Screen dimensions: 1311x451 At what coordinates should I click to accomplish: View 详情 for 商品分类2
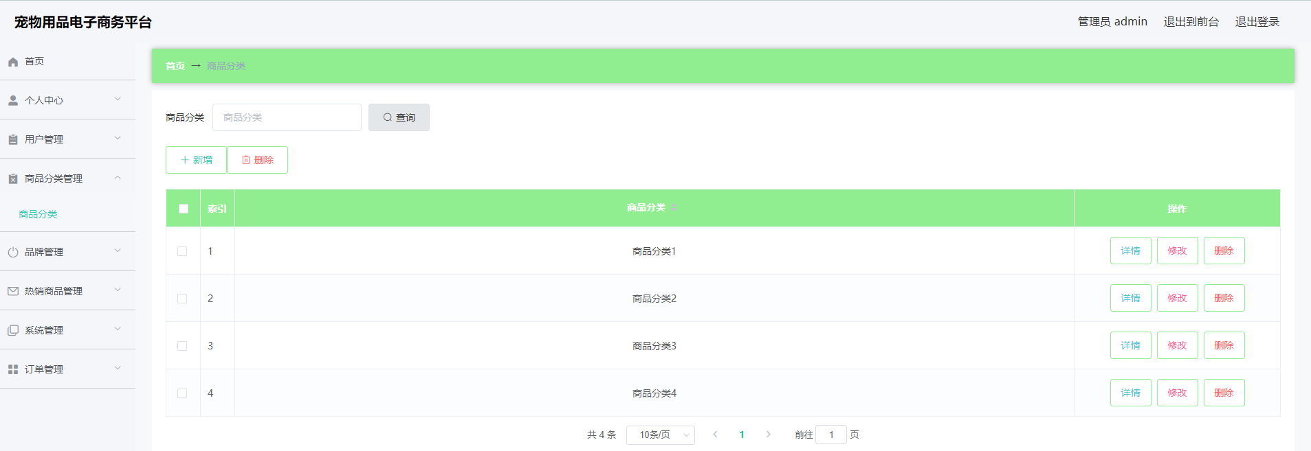point(1130,298)
